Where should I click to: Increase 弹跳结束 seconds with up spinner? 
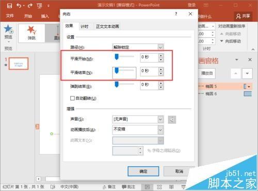[161, 83]
